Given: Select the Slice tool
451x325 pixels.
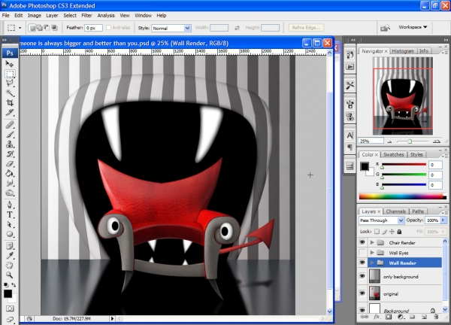Looking at the screenshot, I should tap(10, 112).
